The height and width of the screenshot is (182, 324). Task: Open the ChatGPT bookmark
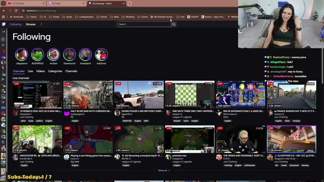tap(193, 17)
